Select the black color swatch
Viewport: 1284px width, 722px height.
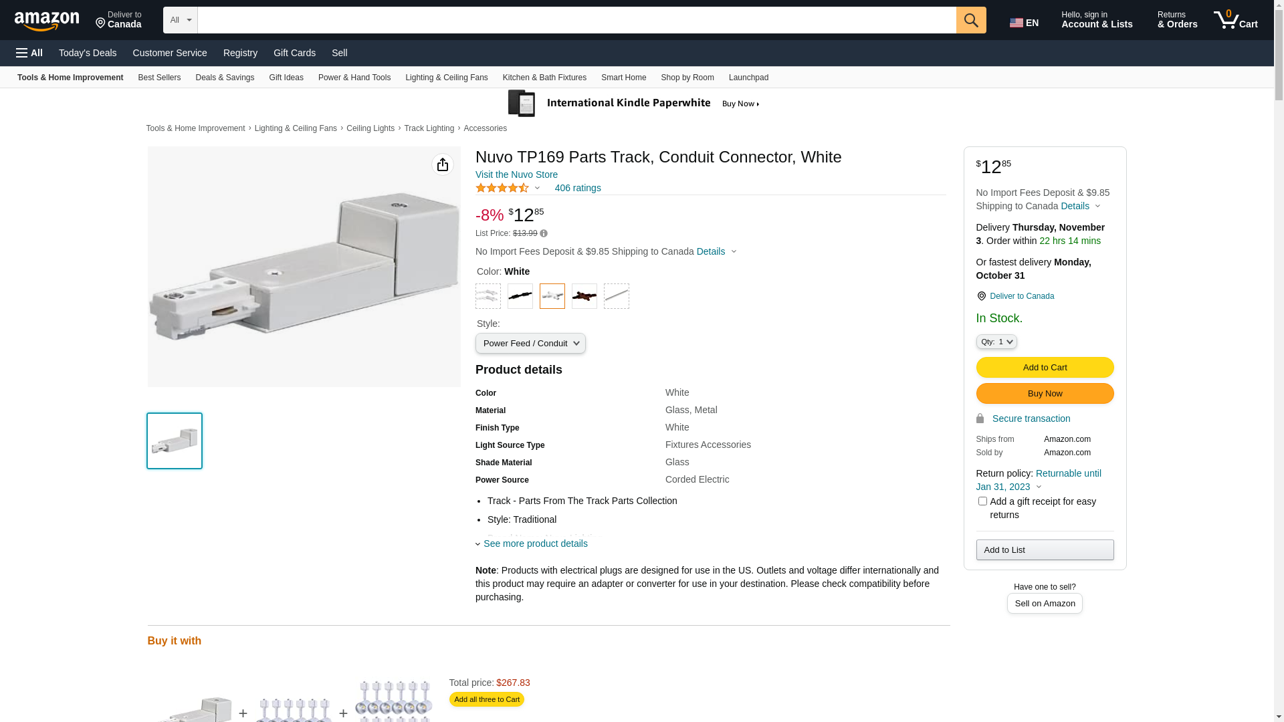click(520, 296)
